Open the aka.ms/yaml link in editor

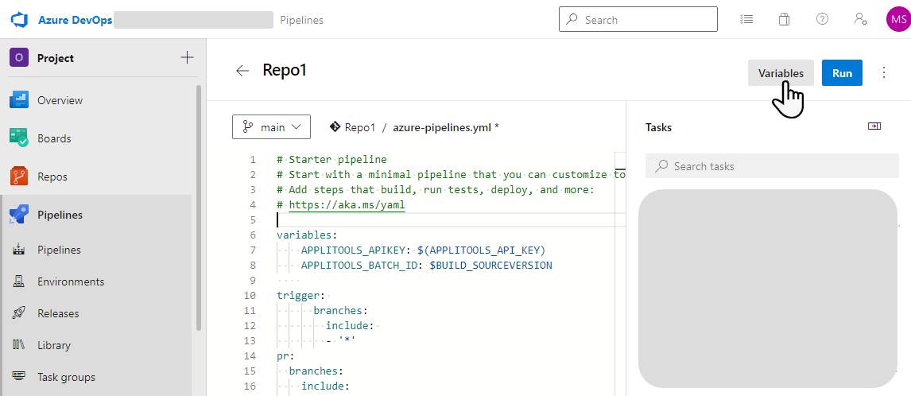tap(347, 205)
